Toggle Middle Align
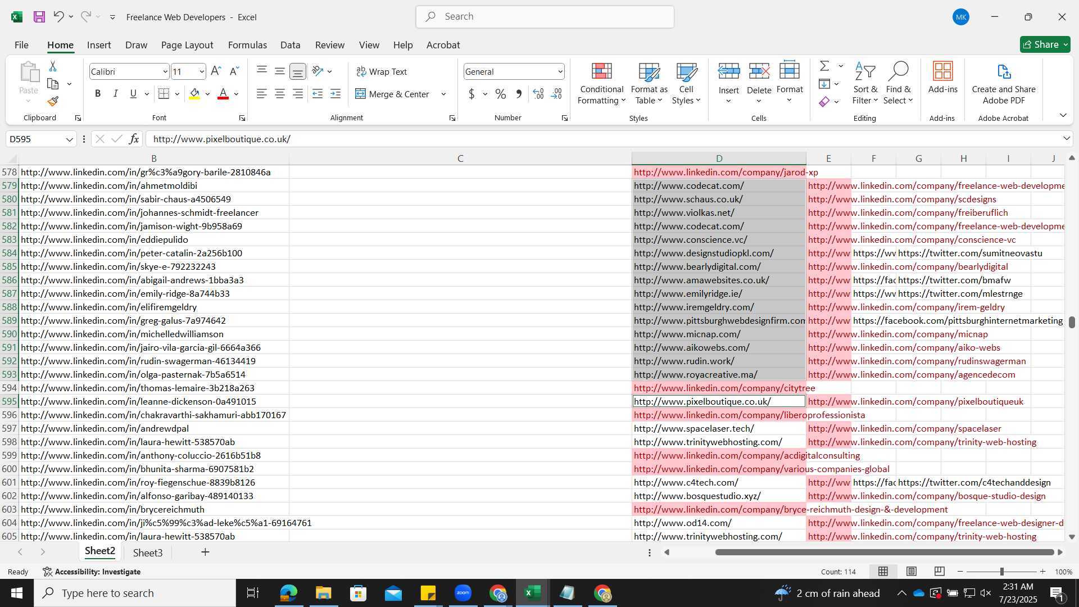 [x=280, y=71]
